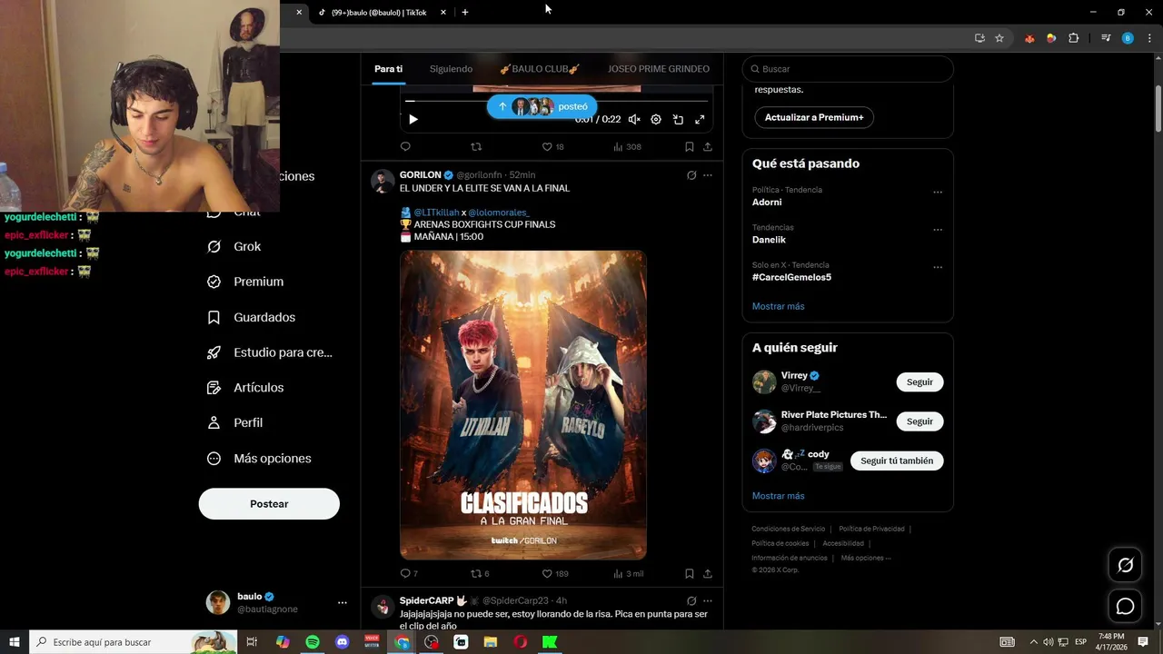The width and height of the screenshot is (1163, 654).
Task: Expand 'Más opciones' in the sidebar
Action: (x=259, y=459)
